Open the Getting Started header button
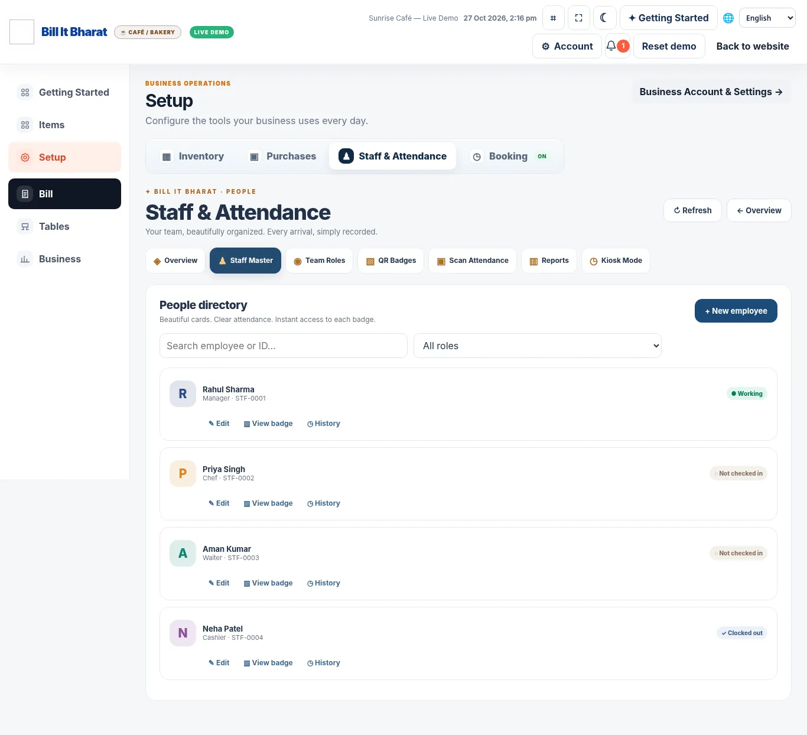 click(x=669, y=18)
